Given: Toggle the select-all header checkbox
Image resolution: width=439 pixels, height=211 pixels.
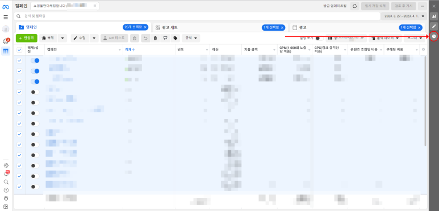Looking at the screenshot, I should coord(19,50).
